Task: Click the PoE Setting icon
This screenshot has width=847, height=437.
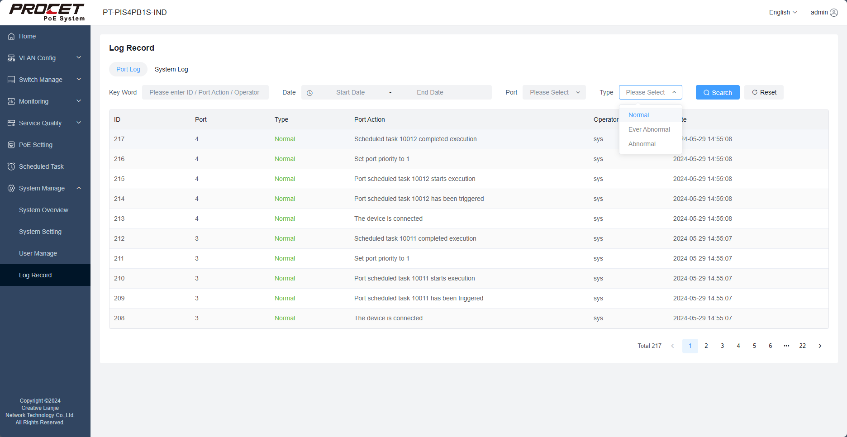Action: [x=11, y=145]
